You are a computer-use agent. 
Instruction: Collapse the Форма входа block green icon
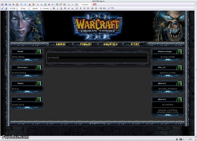179,51
